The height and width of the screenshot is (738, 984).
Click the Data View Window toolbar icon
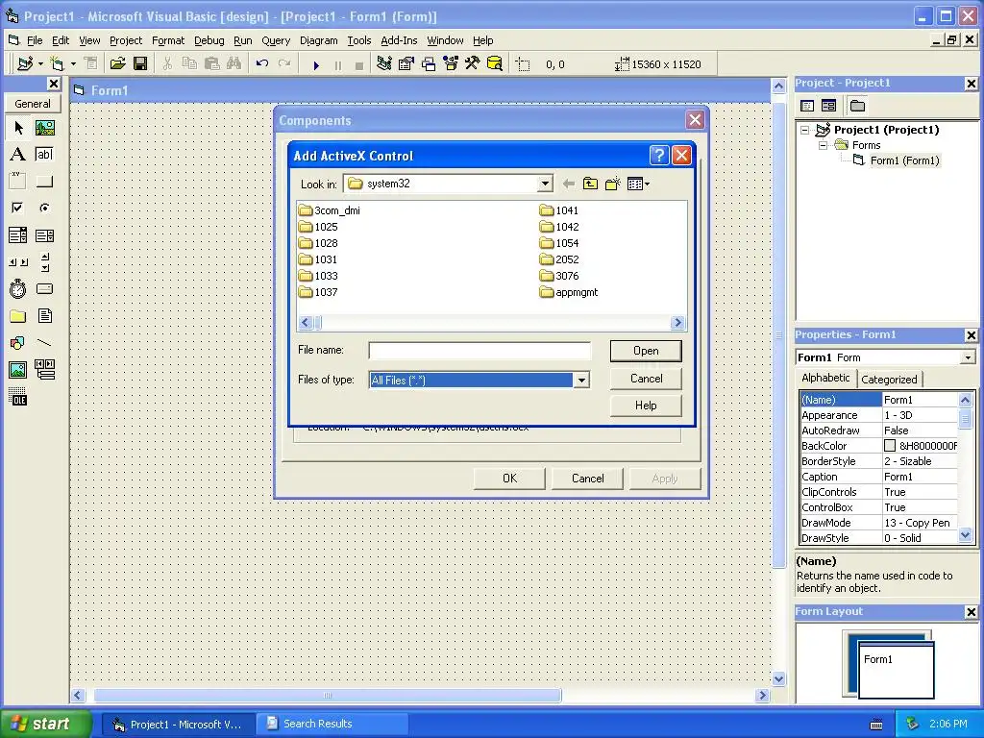(495, 64)
